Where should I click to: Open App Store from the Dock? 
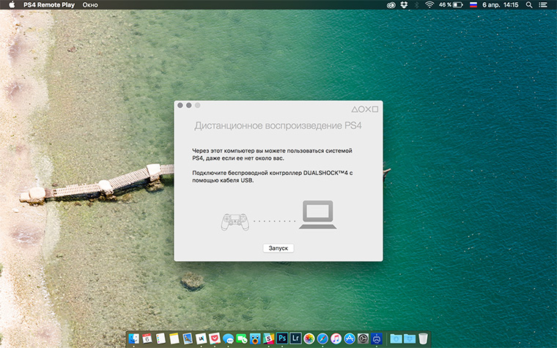pos(349,338)
